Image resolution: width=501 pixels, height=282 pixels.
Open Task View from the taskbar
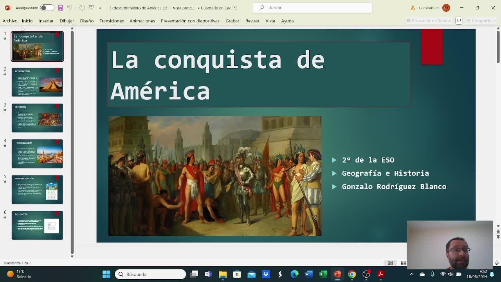[x=194, y=274]
